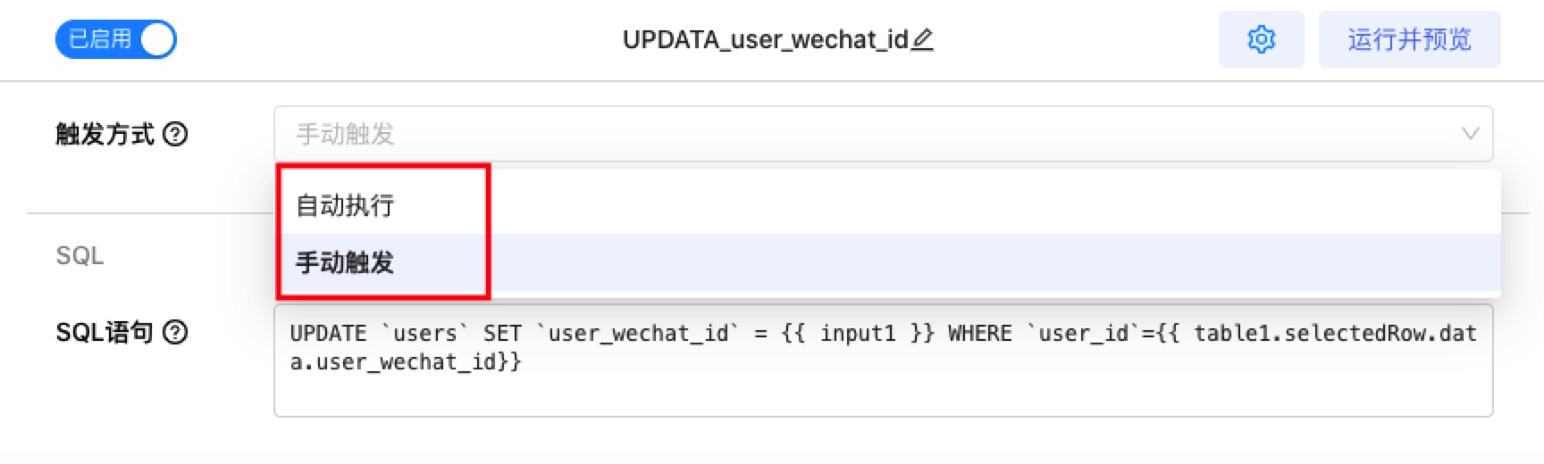The height and width of the screenshot is (464, 1544).
Task: Open query settings with the gear icon
Action: tap(1261, 39)
